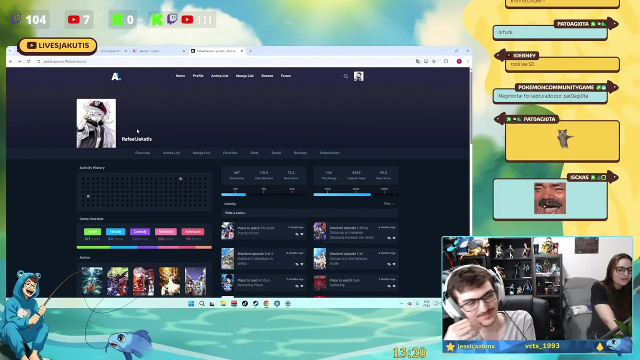Reply to Status as an Assassin activity

coord(389,238)
